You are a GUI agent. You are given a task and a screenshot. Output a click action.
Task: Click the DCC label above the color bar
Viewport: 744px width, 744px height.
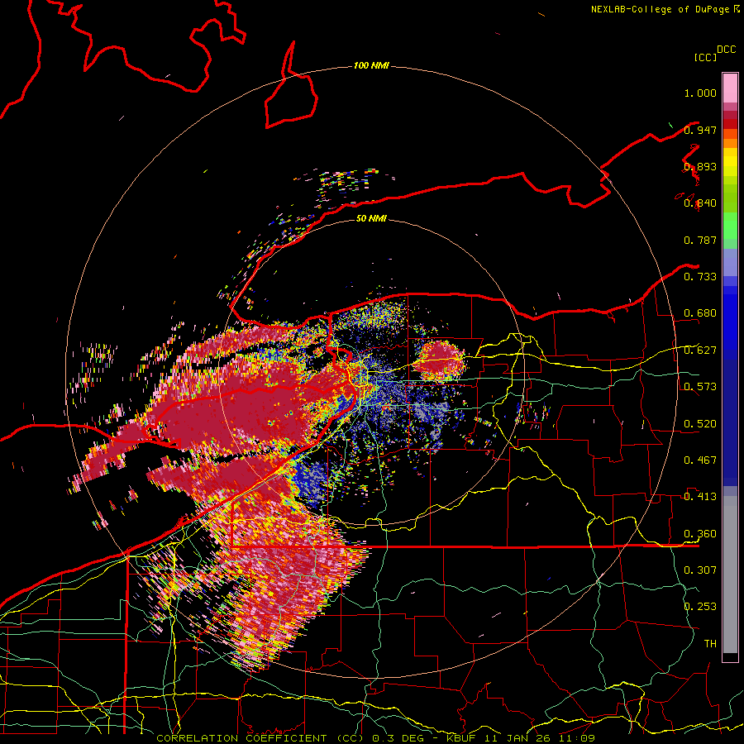click(x=727, y=50)
